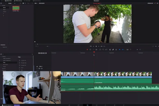The width and height of the screenshot is (159, 106).
Task: Choose the Dynamic trim mode tool
Action: pos(93,50)
